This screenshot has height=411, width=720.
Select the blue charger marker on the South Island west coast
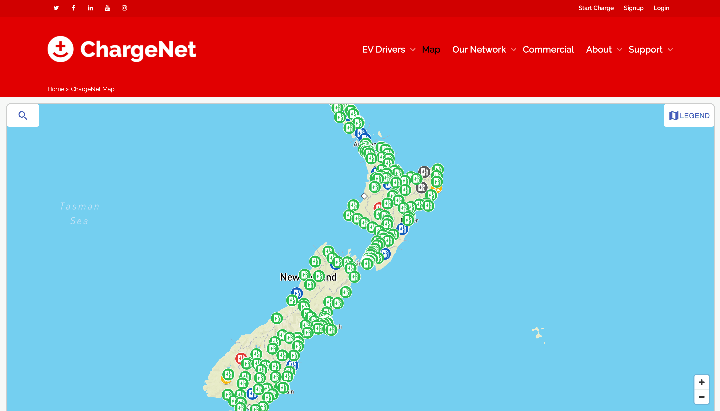(x=297, y=293)
